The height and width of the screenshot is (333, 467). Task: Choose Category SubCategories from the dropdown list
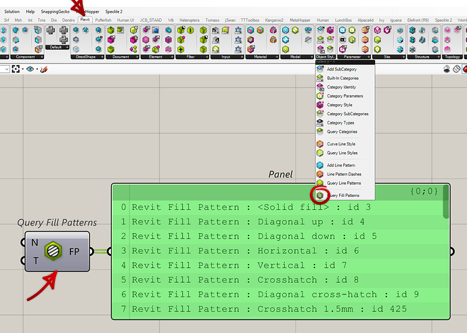[345, 114]
